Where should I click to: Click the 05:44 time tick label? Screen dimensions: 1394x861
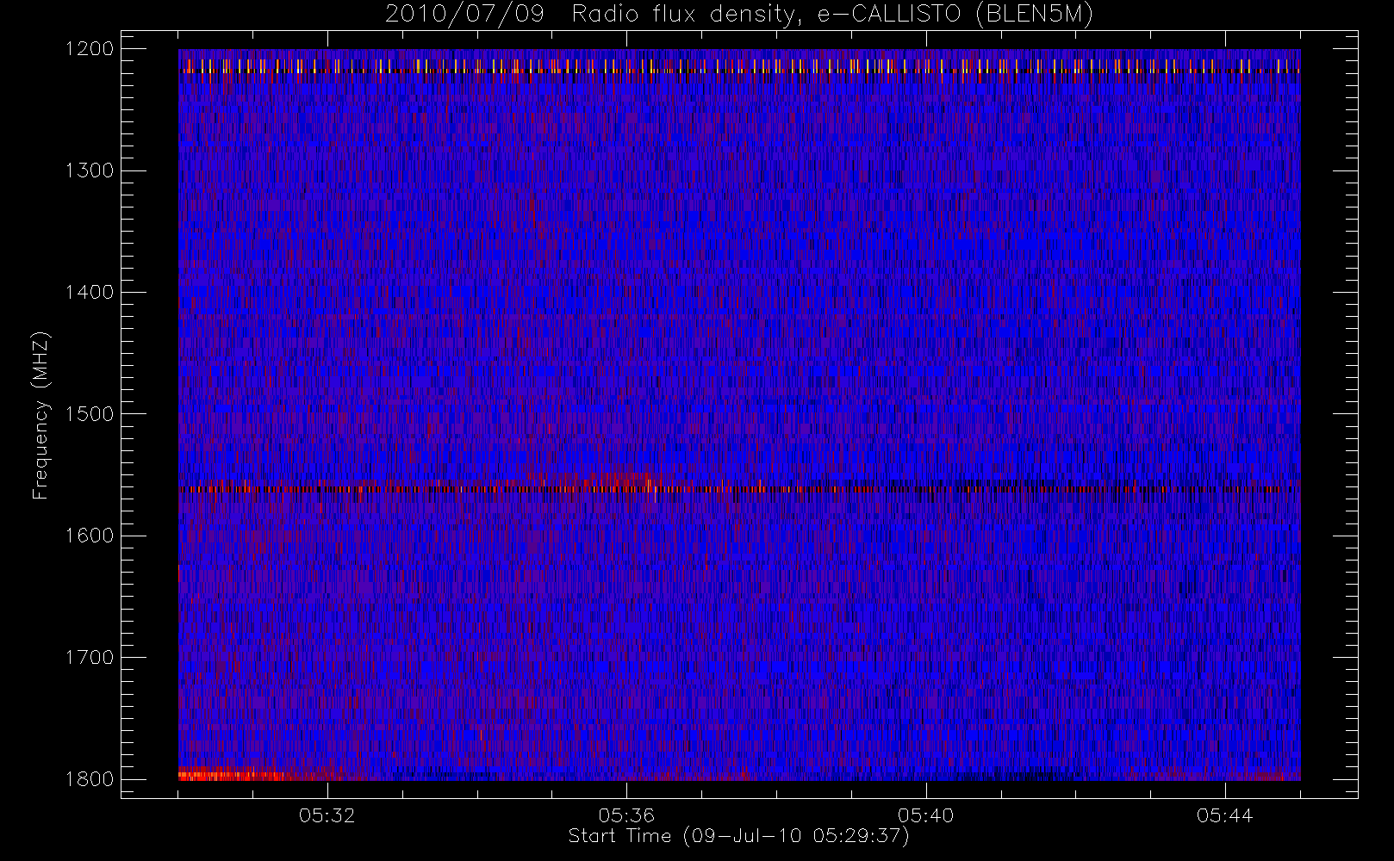tap(1225, 815)
